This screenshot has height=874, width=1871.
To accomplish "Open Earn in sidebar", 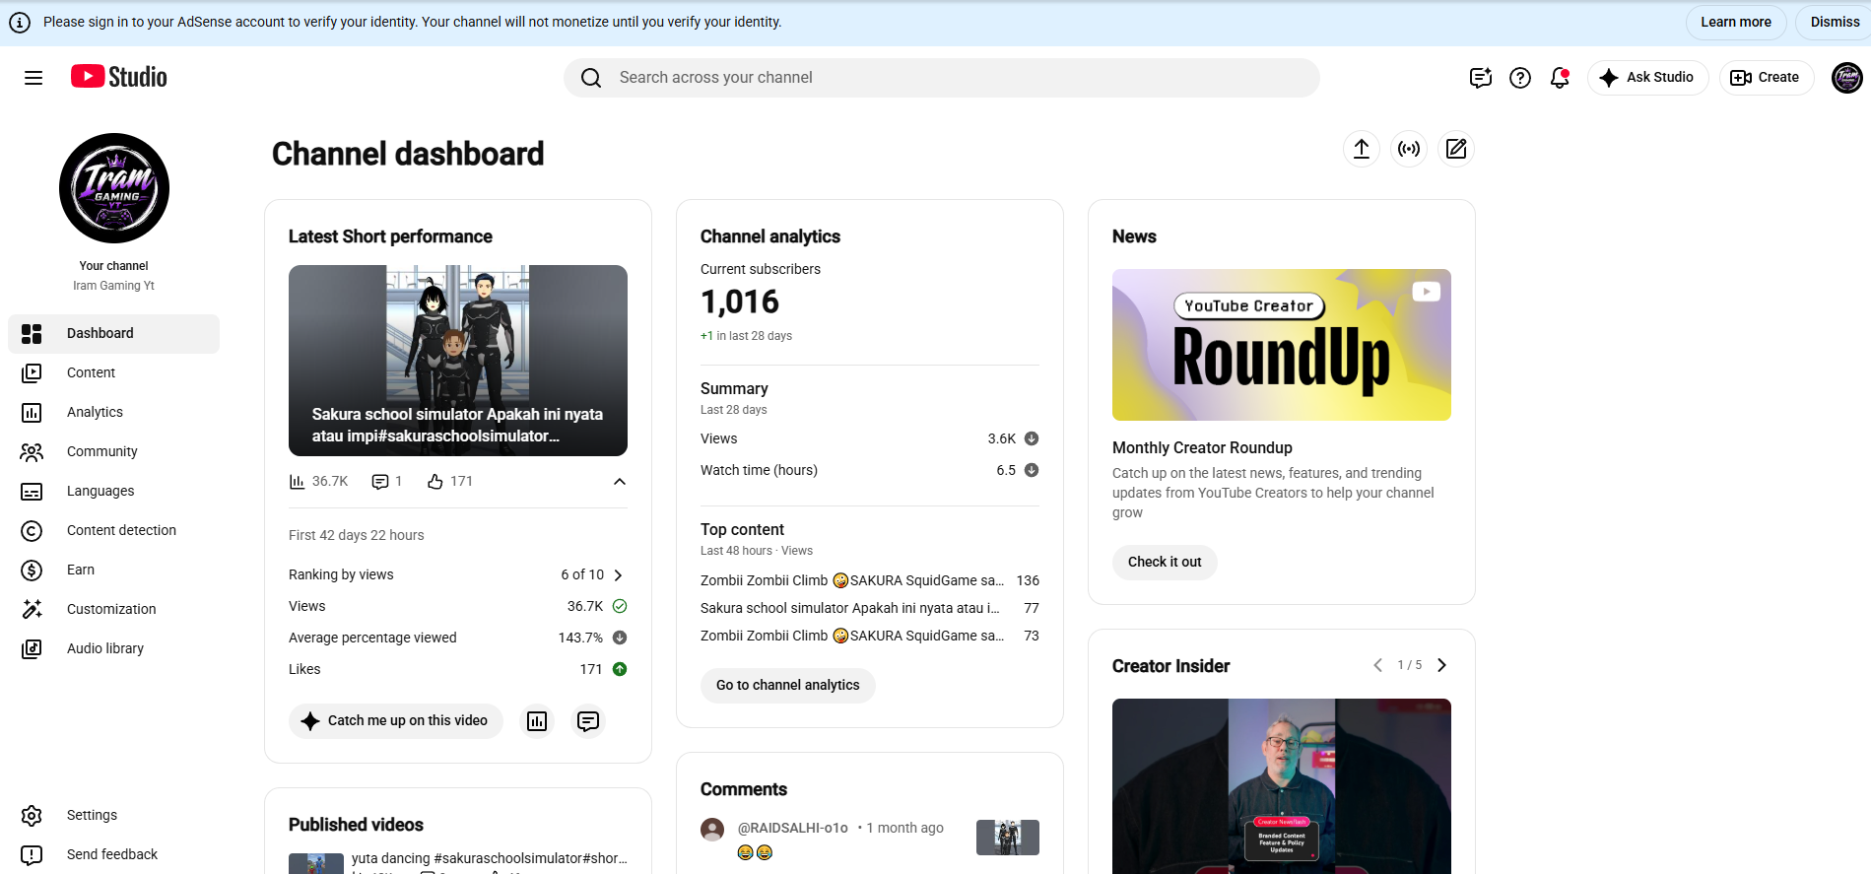I will [x=113, y=571].
